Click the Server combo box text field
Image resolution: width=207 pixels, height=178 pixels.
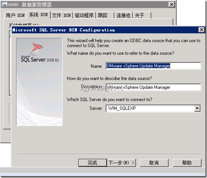pyautogui.click(x=150, y=108)
